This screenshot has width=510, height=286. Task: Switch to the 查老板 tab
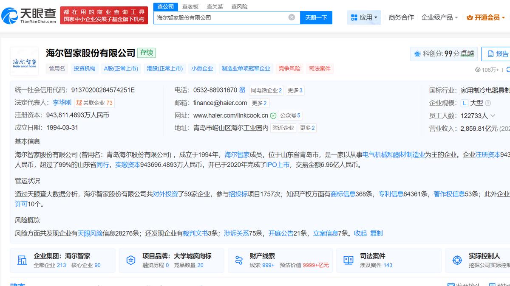(190, 6)
